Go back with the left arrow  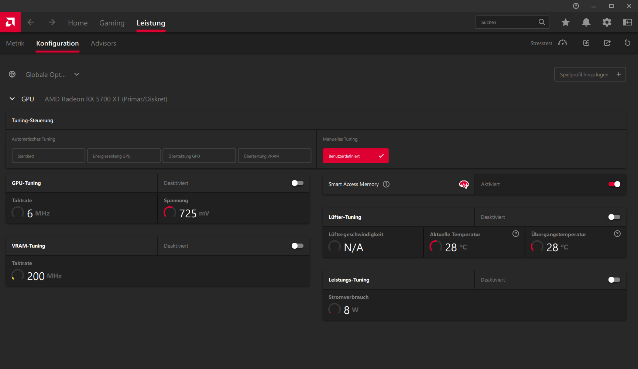pyautogui.click(x=31, y=23)
